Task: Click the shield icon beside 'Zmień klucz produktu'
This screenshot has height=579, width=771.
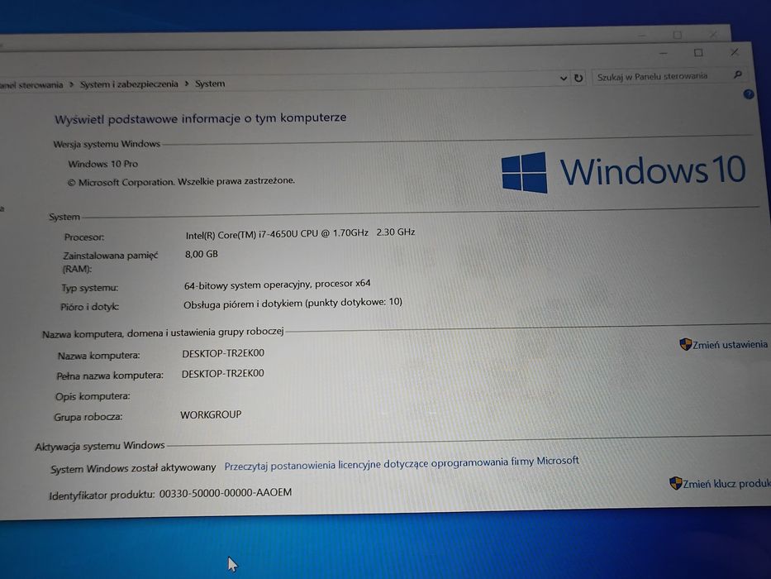Action: pos(676,483)
